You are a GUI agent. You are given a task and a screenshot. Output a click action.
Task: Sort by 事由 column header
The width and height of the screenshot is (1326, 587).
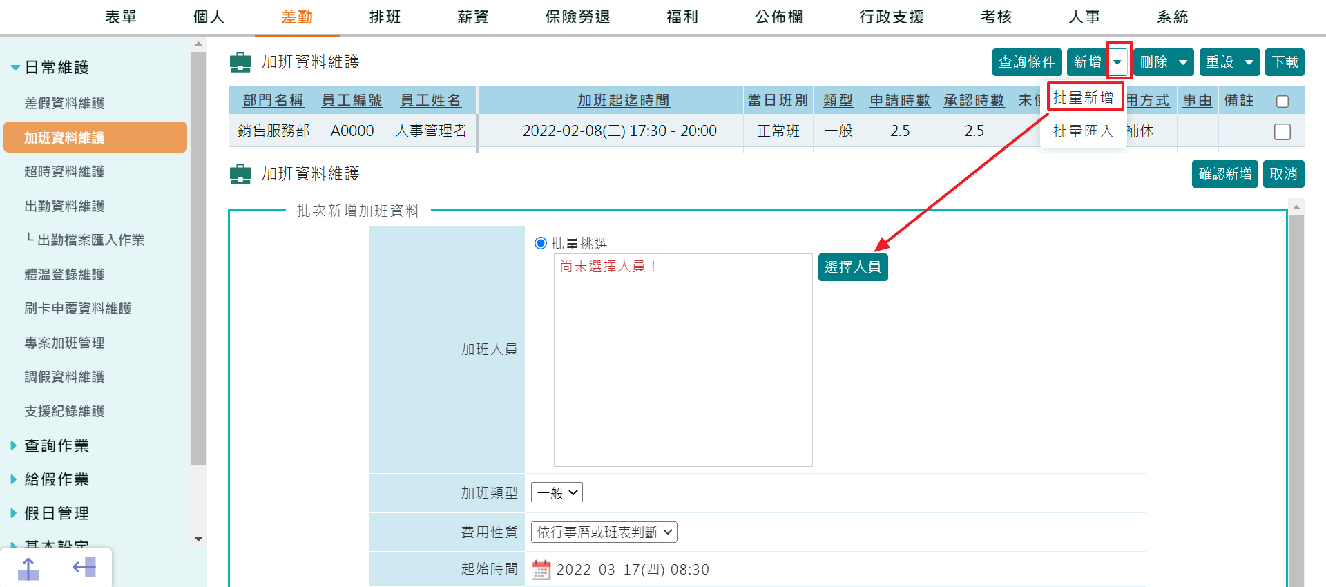click(x=1198, y=101)
